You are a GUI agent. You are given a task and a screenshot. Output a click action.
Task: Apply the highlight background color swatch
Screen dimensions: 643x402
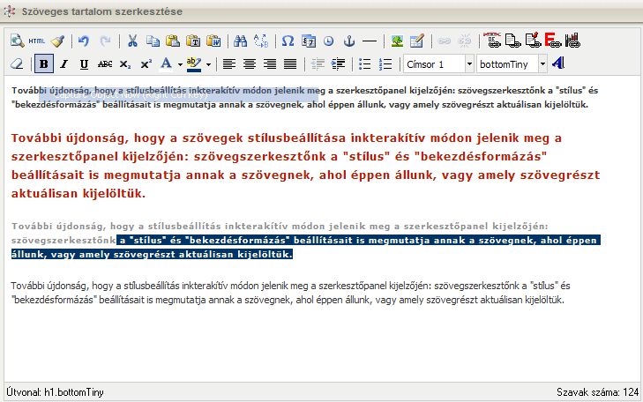[195, 64]
